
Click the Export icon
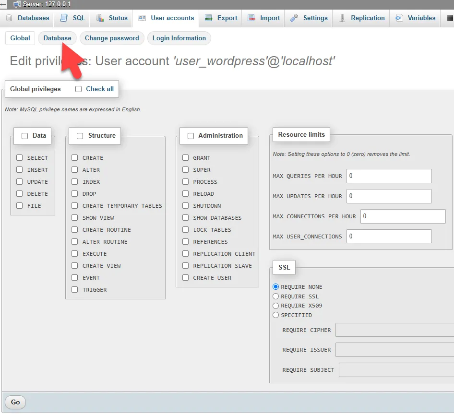[x=208, y=18]
